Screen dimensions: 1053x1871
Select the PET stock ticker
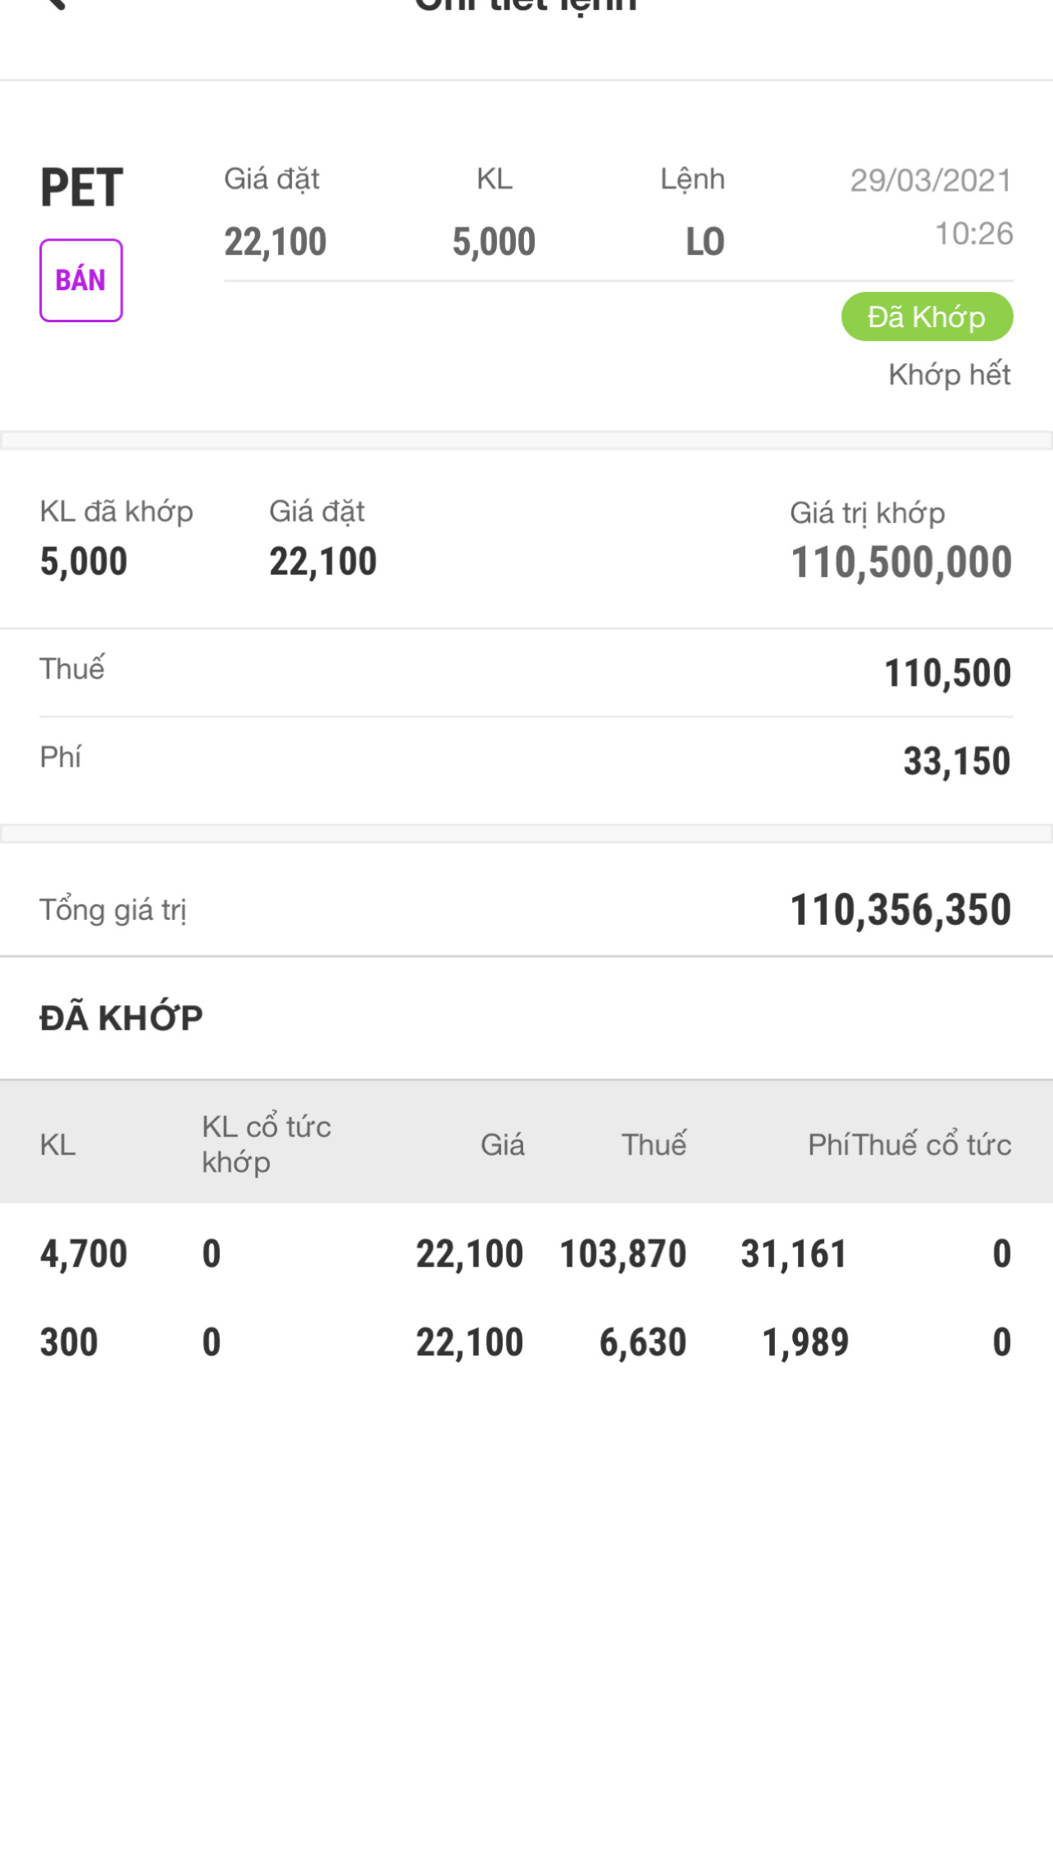point(82,188)
